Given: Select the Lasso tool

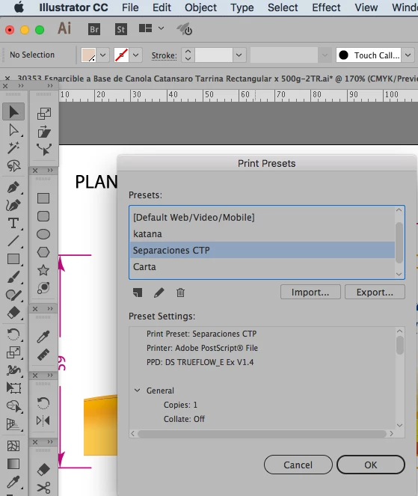Looking at the screenshot, I should 13,166.
